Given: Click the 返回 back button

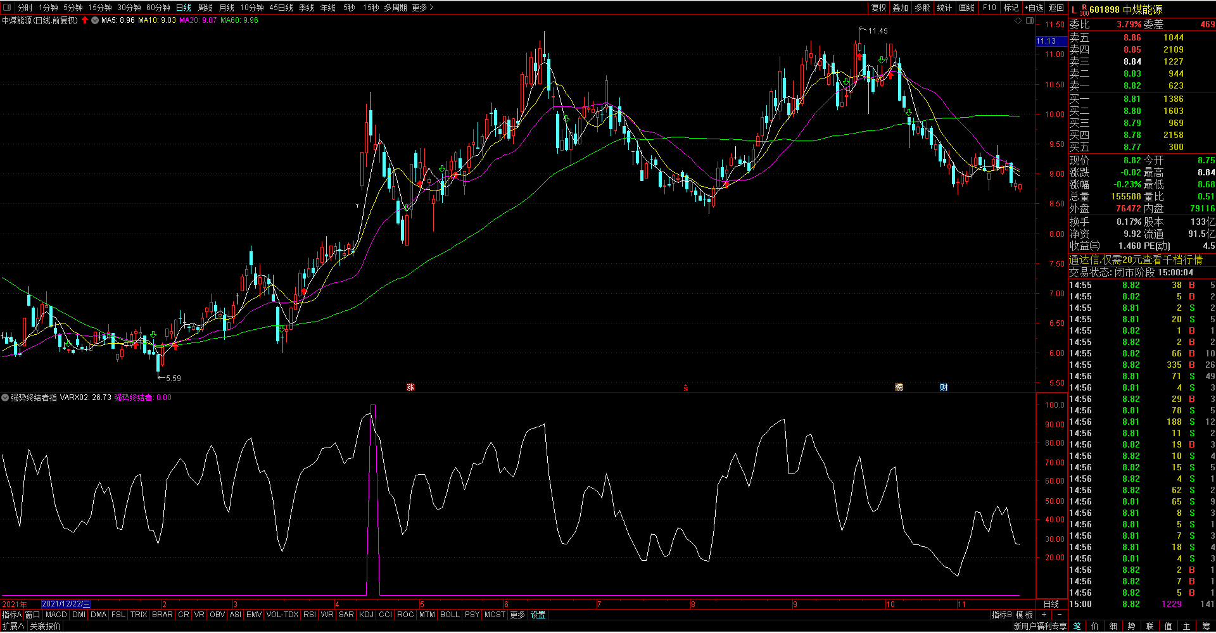Looking at the screenshot, I should tap(1056, 8).
